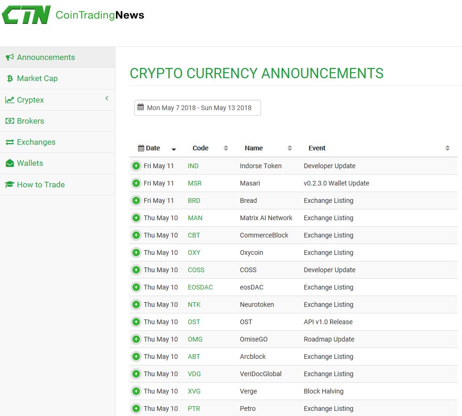The width and height of the screenshot is (462, 416).
Task: Open the ABT code link
Action: pyautogui.click(x=194, y=357)
